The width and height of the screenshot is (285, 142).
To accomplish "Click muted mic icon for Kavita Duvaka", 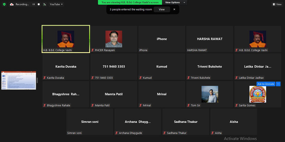I will click(x=45, y=78).
